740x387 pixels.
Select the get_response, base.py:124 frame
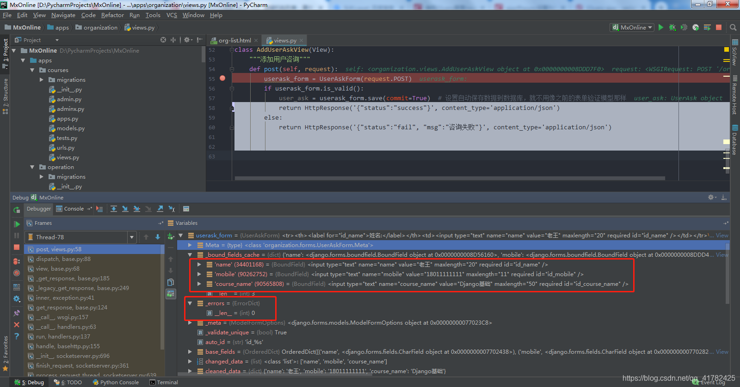click(94, 308)
